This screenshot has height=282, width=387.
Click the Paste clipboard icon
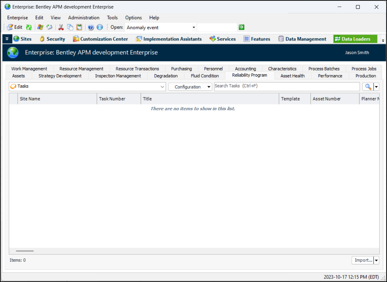click(79, 27)
